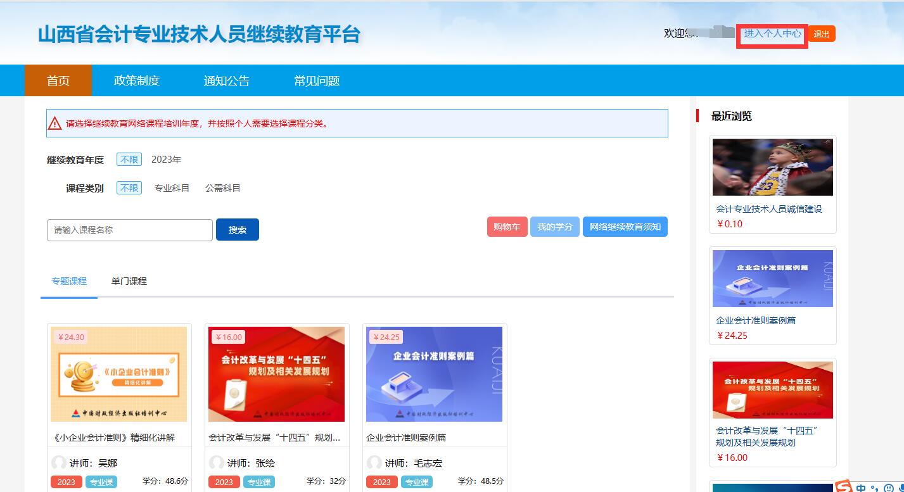The height and width of the screenshot is (492, 904).
Task: Open the IME emoji smiley icon
Action: 888,488
